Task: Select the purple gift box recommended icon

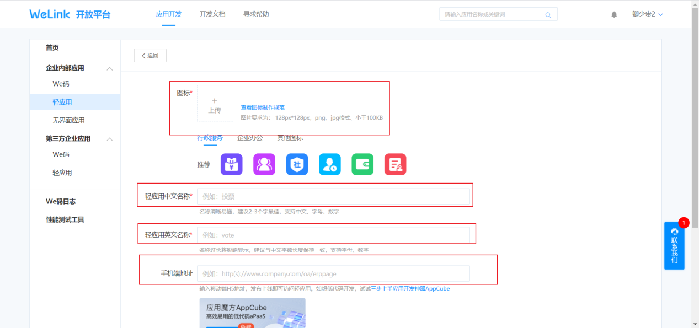Action: click(x=232, y=164)
